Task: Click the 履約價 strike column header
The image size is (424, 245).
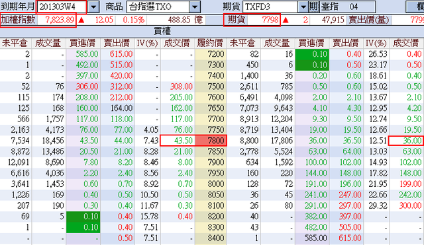Action: [x=210, y=43]
